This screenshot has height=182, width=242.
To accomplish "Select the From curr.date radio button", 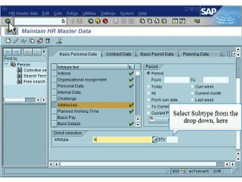I will click(x=148, y=100).
